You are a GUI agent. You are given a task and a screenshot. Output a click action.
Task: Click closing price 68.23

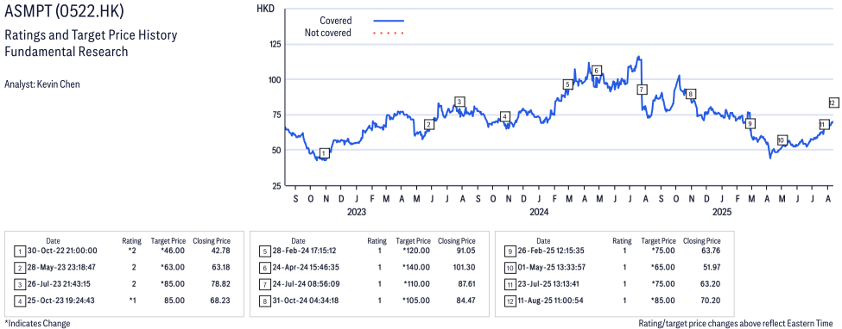pos(220,300)
